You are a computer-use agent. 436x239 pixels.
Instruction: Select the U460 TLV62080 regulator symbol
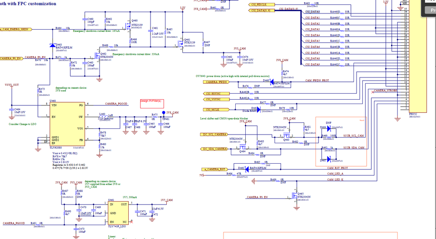click(67, 124)
